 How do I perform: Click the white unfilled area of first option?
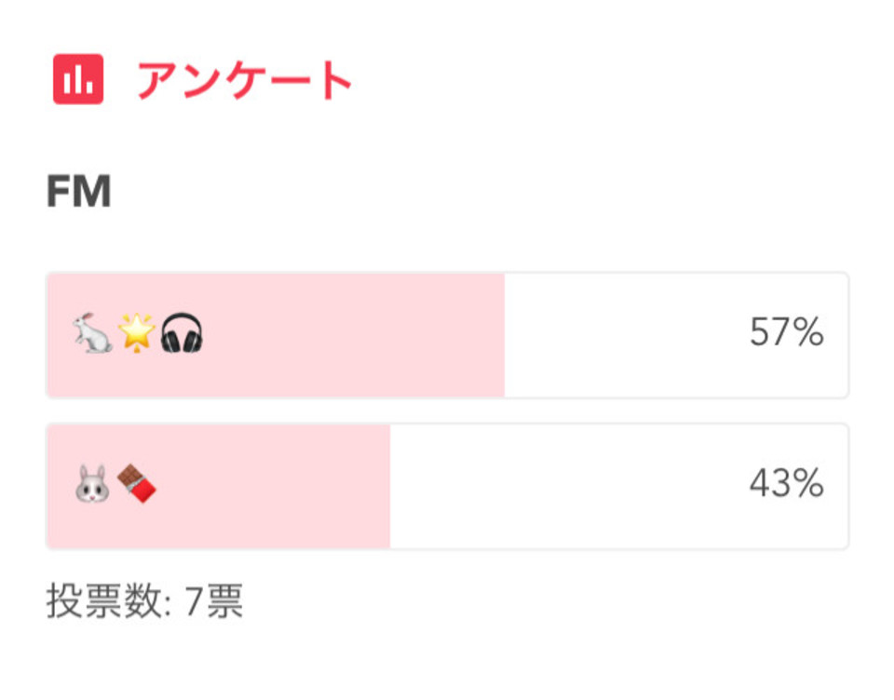(676, 335)
